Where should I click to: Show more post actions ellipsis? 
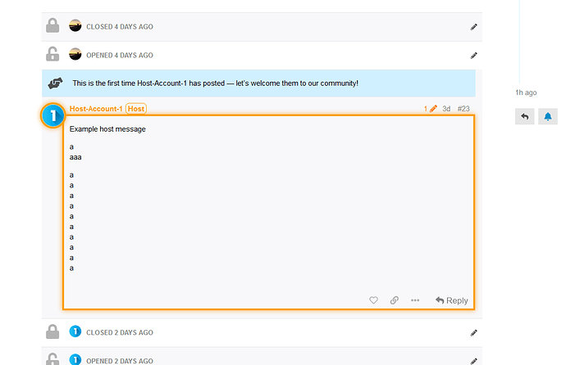click(415, 300)
